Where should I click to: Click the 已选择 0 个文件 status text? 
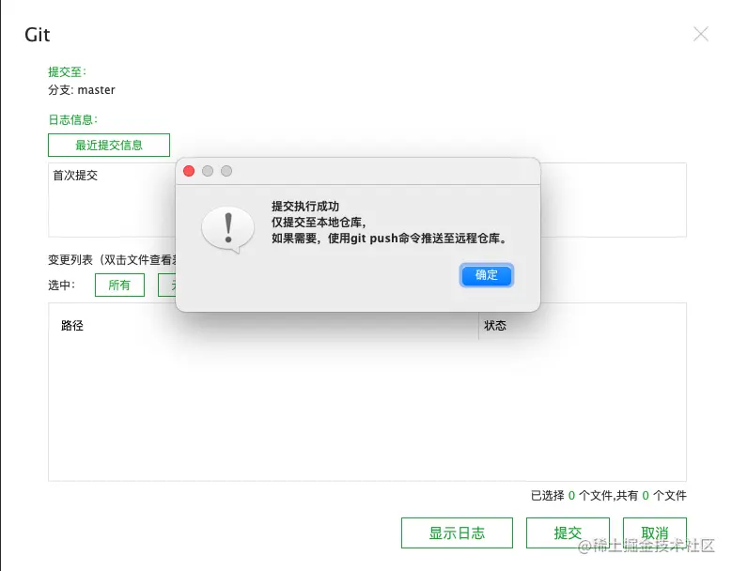click(x=609, y=496)
